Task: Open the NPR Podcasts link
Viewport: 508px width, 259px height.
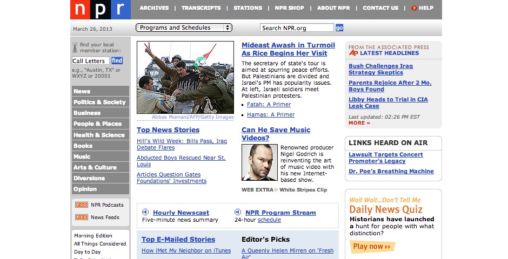Action: pyautogui.click(x=107, y=205)
